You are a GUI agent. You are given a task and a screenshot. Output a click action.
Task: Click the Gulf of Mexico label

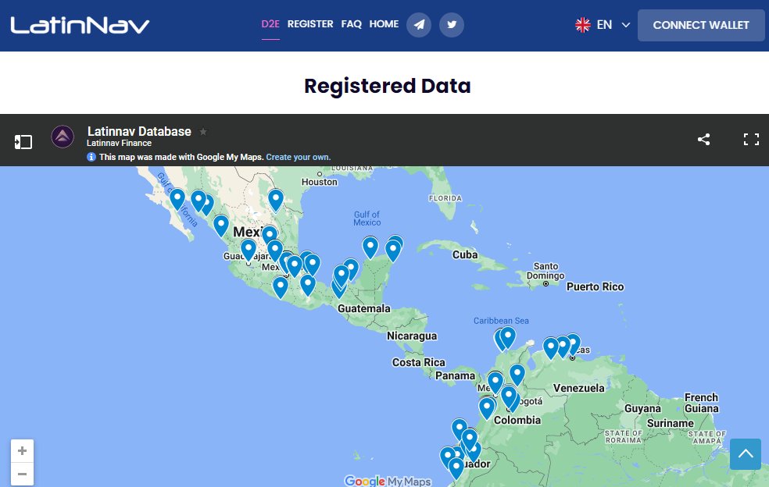[367, 219]
